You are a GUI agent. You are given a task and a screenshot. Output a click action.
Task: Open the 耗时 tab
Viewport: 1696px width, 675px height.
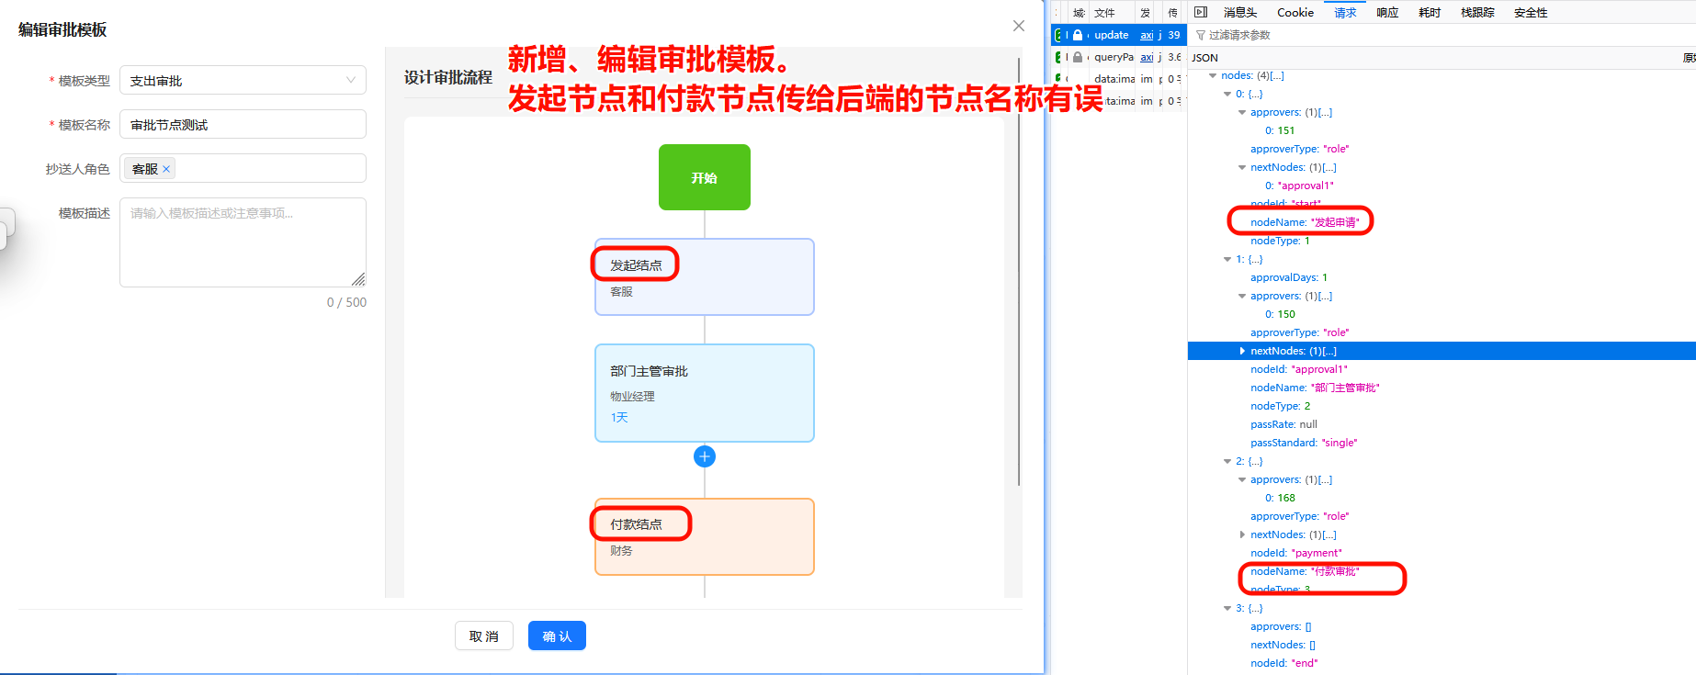[x=1430, y=12]
